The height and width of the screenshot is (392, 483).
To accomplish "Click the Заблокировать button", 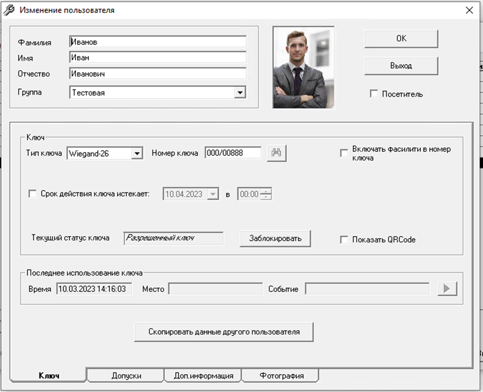I will pos(275,238).
